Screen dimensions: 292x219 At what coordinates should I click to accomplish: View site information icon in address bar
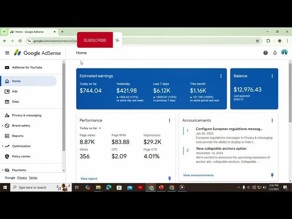pyautogui.click(x=29, y=41)
